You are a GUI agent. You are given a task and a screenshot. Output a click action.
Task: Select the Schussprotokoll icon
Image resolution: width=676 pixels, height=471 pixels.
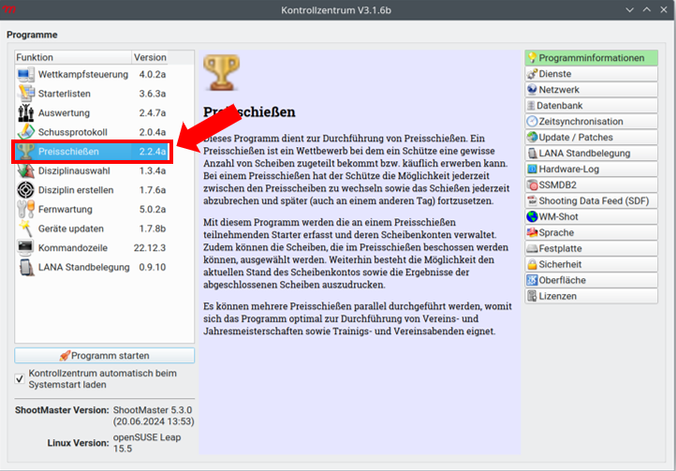pyautogui.click(x=25, y=132)
